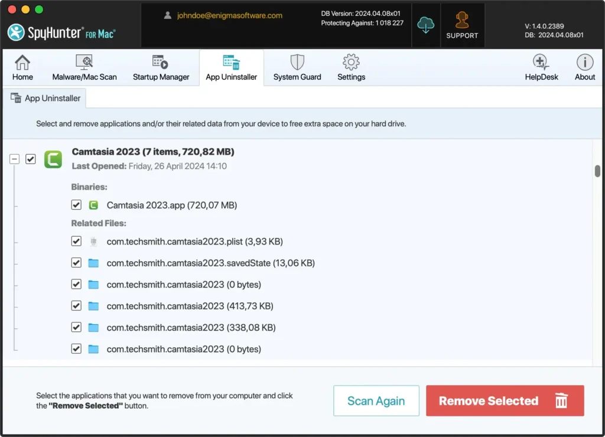Click the Remove Selected button
The width and height of the screenshot is (605, 437).
click(x=505, y=401)
